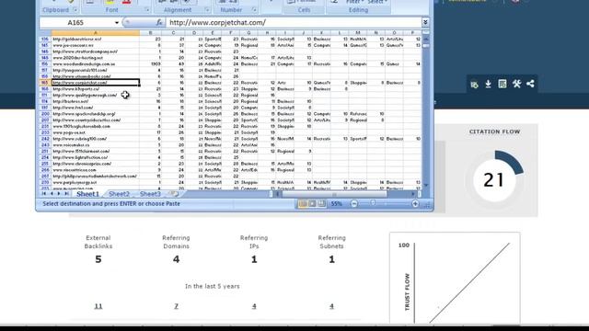Click the "In the last 5 years" label
This screenshot has width=589, height=331.
click(213, 286)
